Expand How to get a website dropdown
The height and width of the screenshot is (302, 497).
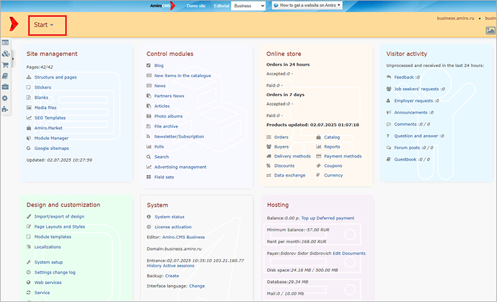point(307,5)
